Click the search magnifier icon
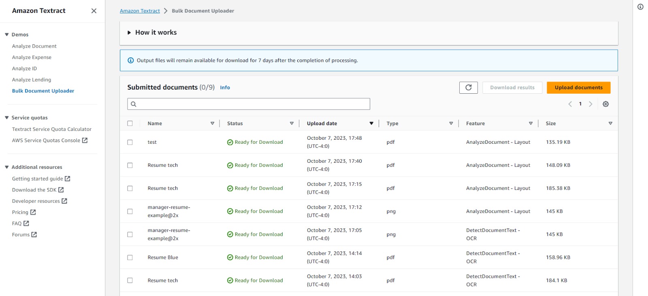648x296 pixels. pyautogui.click(x=134, y=104)
